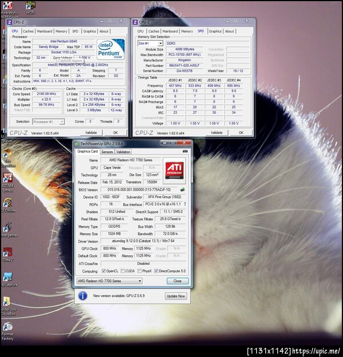The image size is (343, 357).
Task: Open the Garena cybergames desktop icon
Action: (x=8, y=229)
